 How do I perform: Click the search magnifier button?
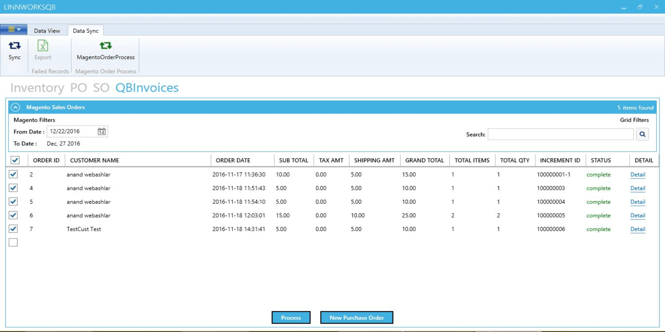click(642, 134)
